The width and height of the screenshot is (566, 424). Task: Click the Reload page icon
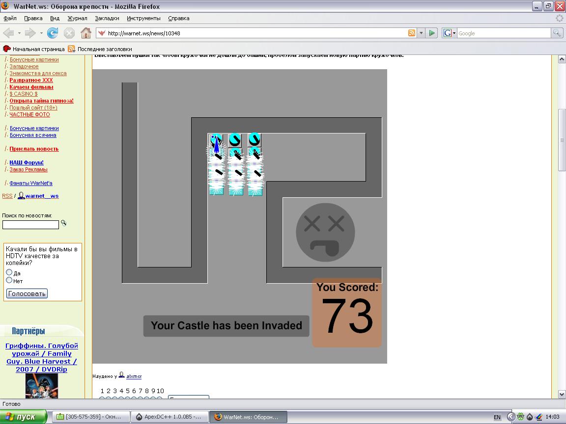(53, 33)
